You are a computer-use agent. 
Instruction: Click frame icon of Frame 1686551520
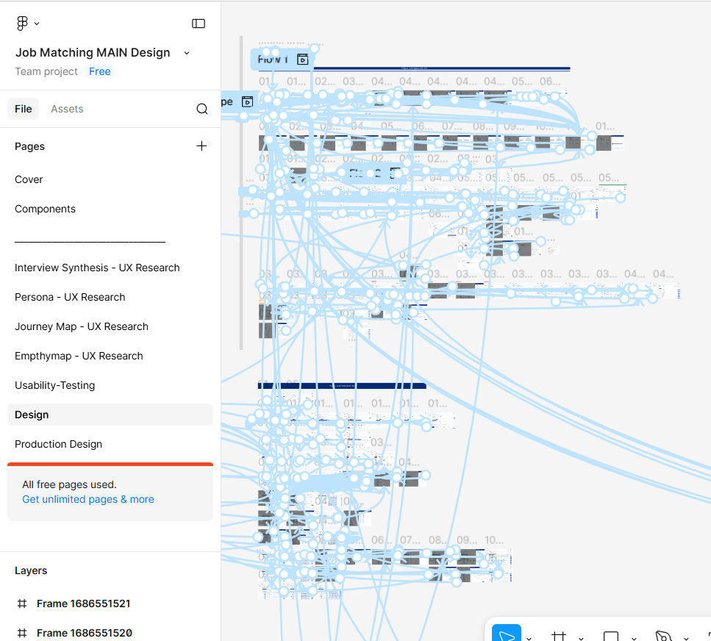(x=22, y=633)
